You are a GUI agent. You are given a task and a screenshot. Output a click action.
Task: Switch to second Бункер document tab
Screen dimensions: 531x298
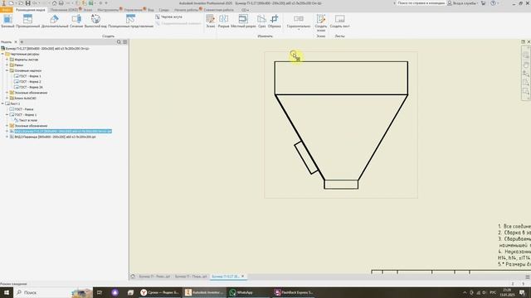191,276
